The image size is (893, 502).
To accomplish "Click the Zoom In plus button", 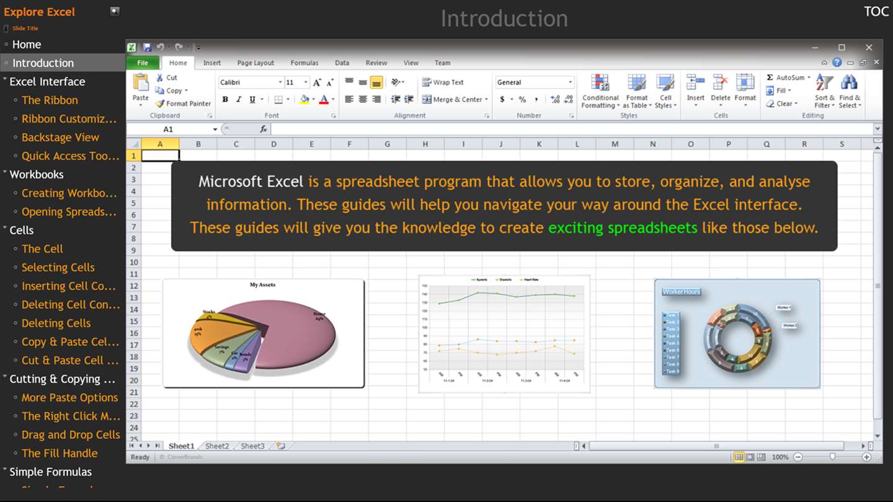I will coord(866,457).
